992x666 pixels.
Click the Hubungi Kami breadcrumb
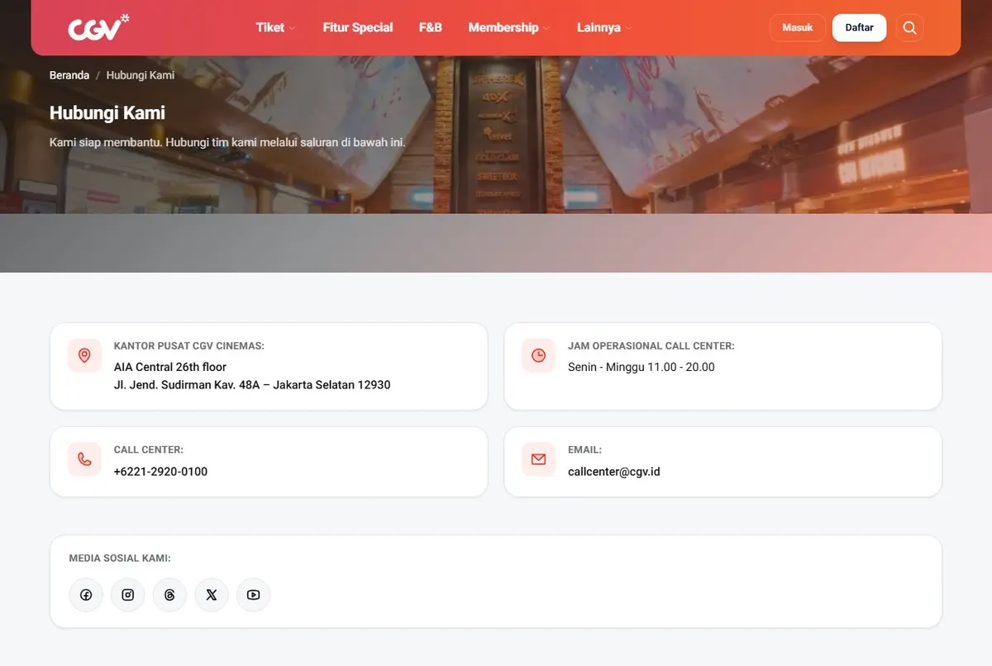pyautogui.click(x=141, y=75)
